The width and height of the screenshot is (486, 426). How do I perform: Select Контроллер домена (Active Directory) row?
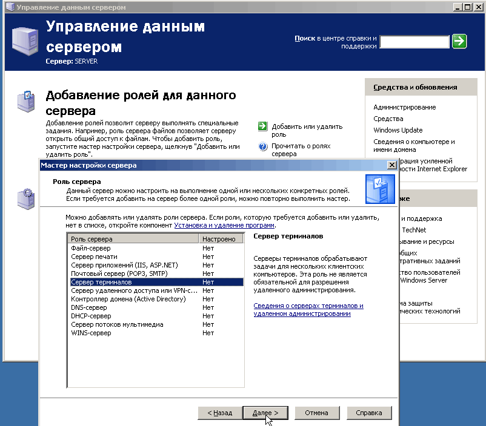point(128,299)
